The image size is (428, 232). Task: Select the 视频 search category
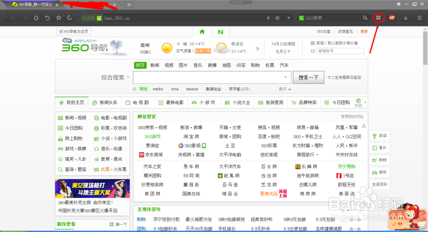coord(169,65)
